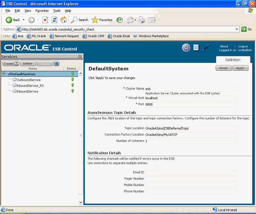Open the My Oracle link
256x214 pixels.
pos(37,36)
